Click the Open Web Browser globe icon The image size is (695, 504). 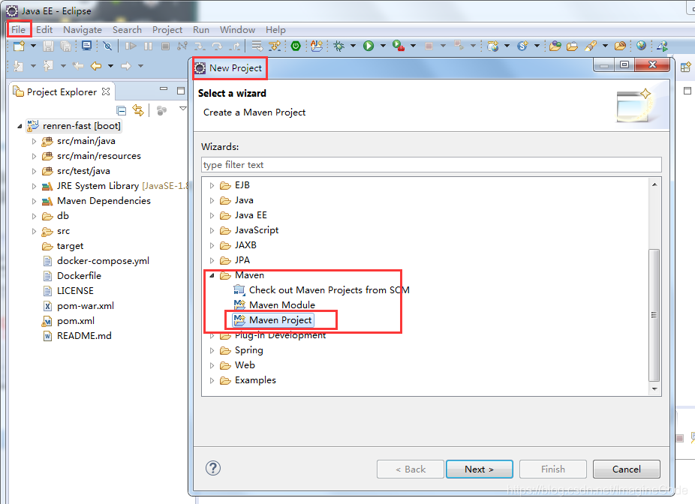pyautogui.click(x=641, y=46)
